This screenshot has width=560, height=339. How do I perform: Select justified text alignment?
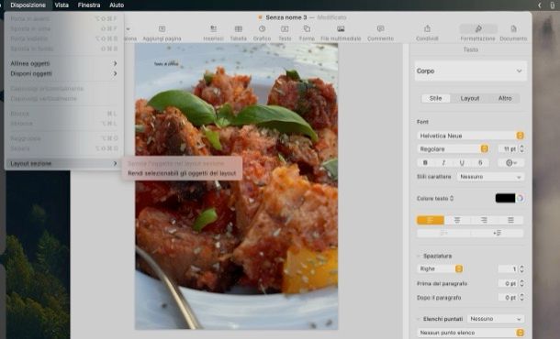click(x=510, y=220)
